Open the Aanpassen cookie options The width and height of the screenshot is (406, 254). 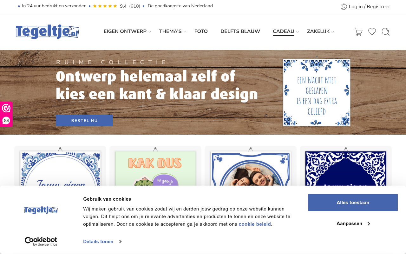point(353,224)
